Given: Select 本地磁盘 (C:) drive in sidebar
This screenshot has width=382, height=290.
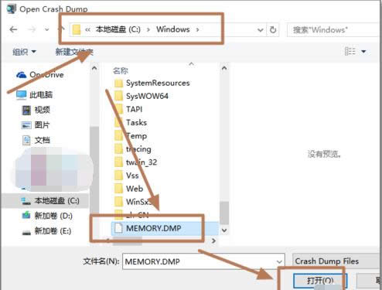Looking at the screenshot, I should (x=50, y=201).
